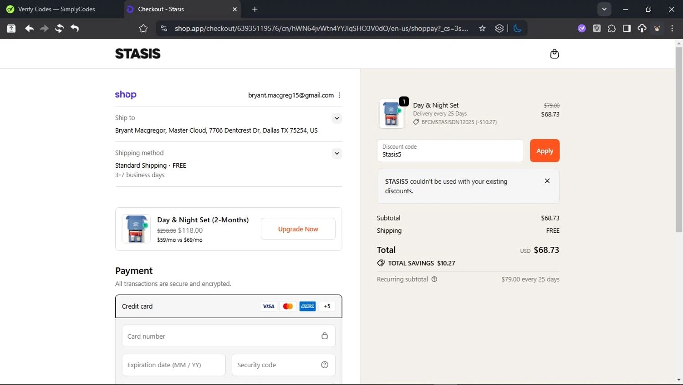
Task: Click lock icon in Card number field
Action: point(325,335)
